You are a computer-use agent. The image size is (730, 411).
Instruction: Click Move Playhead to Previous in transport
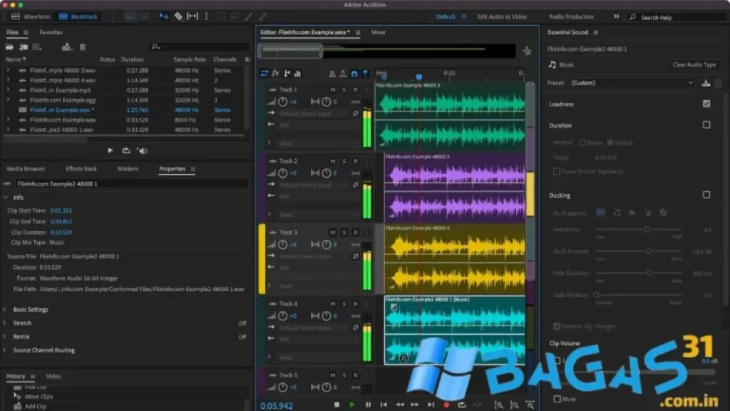pyautogui.click(x=384, y=405)
